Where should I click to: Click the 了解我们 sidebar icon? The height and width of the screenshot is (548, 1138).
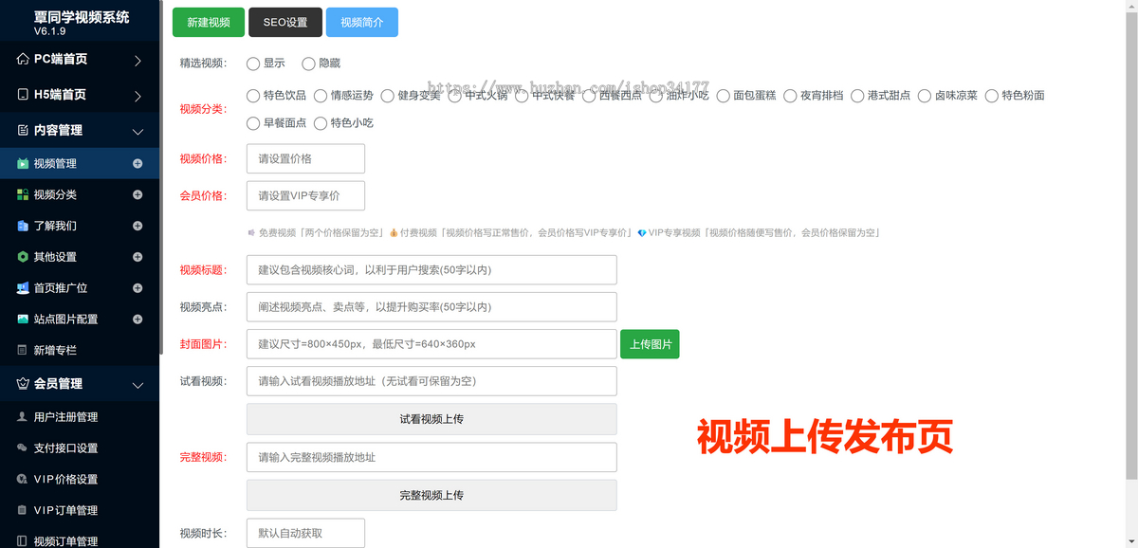pos(24,227)
